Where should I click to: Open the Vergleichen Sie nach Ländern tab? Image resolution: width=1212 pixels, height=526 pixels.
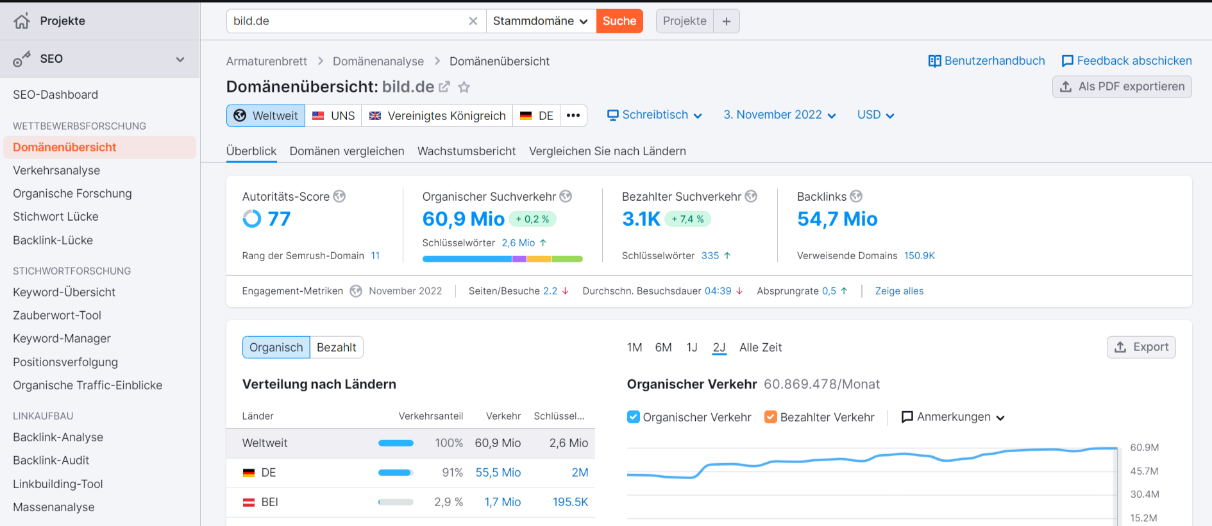coord(607,151)
